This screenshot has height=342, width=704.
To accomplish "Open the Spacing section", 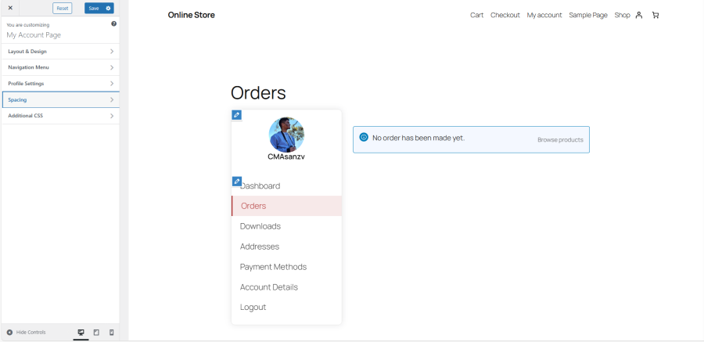I will (x=60, y=99).
